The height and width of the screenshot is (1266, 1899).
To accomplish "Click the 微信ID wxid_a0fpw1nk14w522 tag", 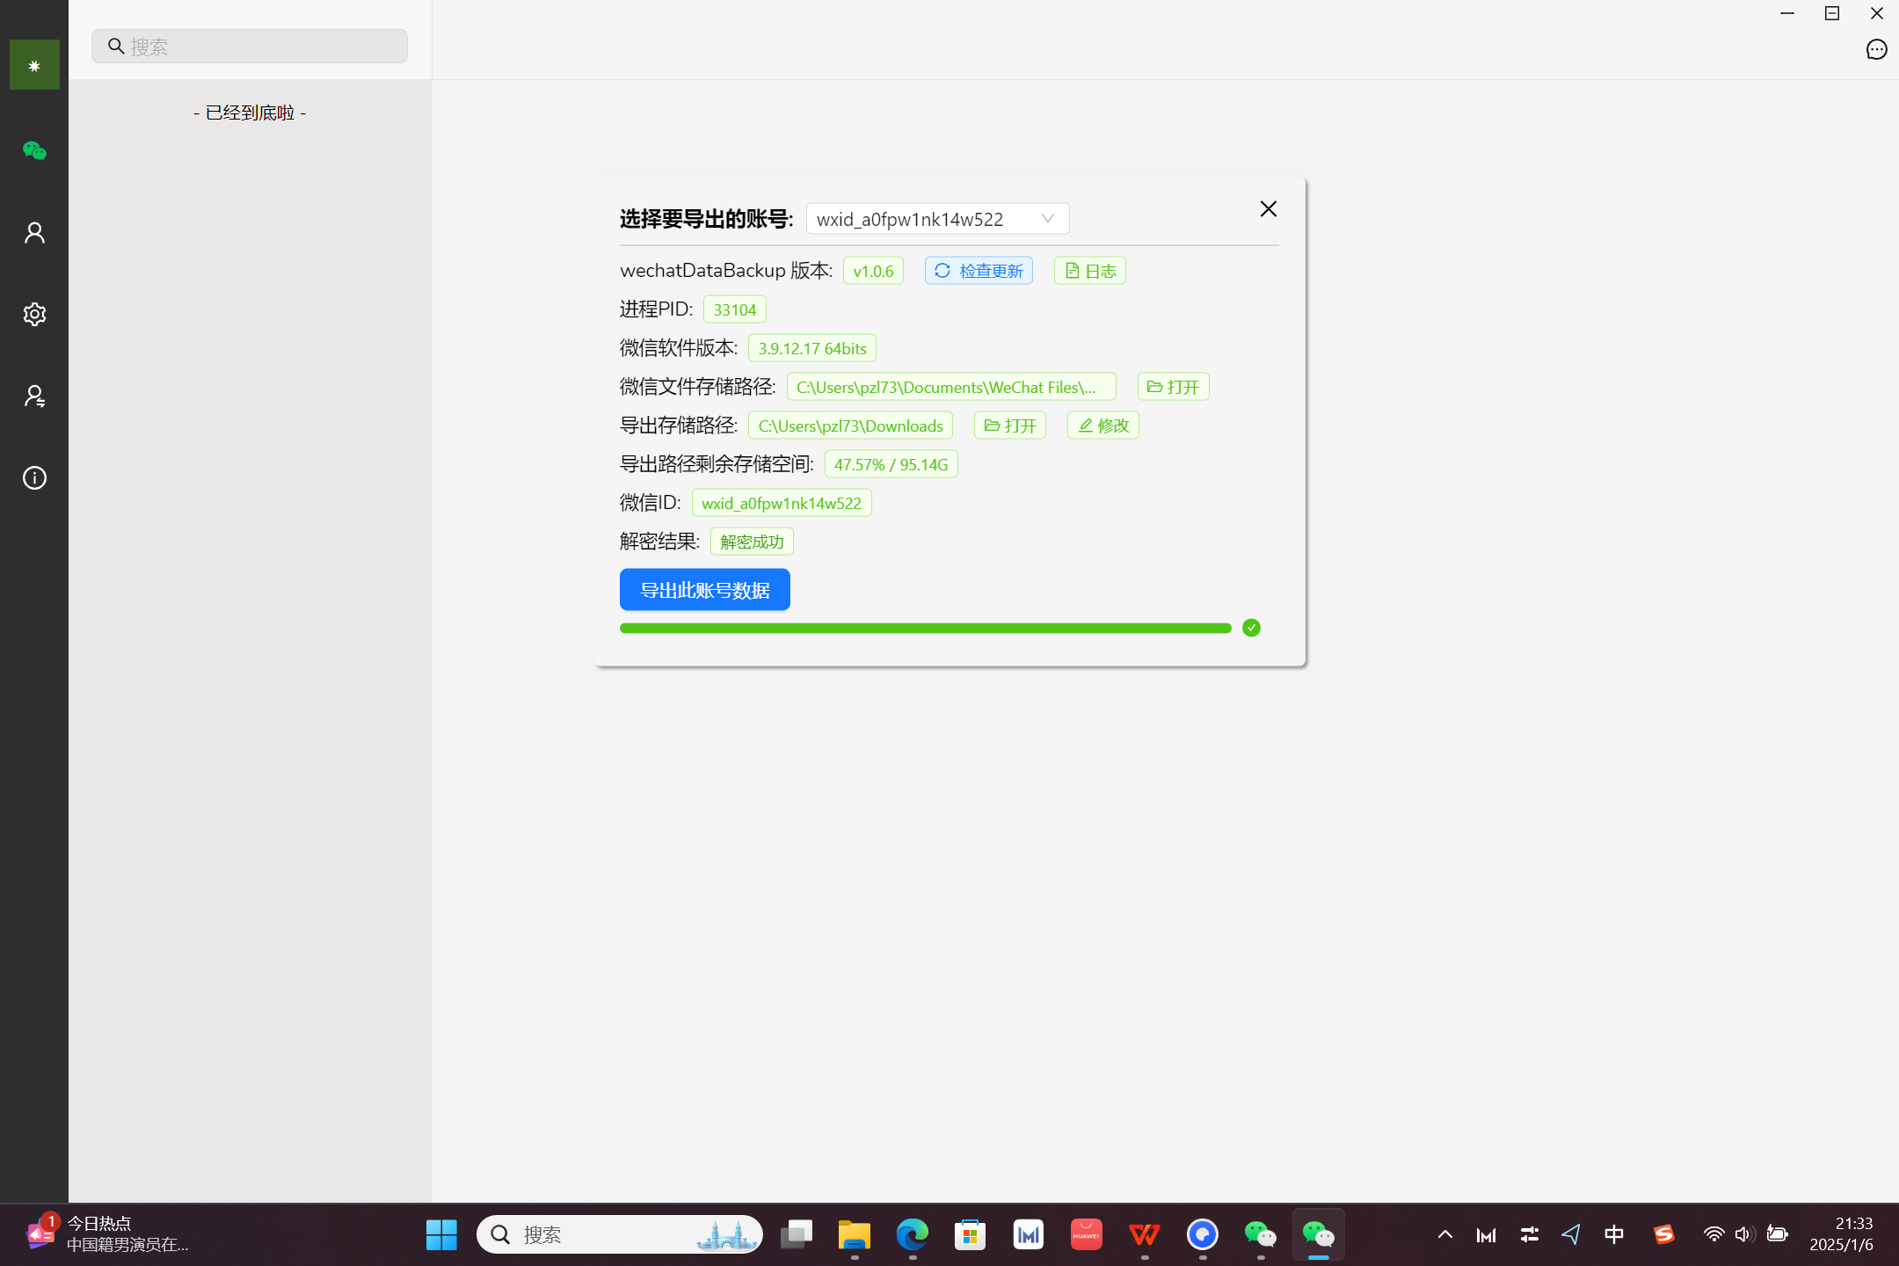I will 782,503.
